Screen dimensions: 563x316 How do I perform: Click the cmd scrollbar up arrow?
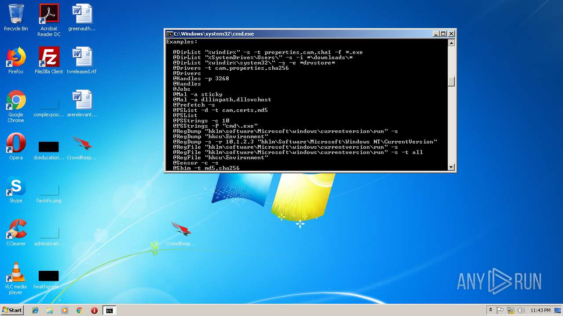(451, 43)
